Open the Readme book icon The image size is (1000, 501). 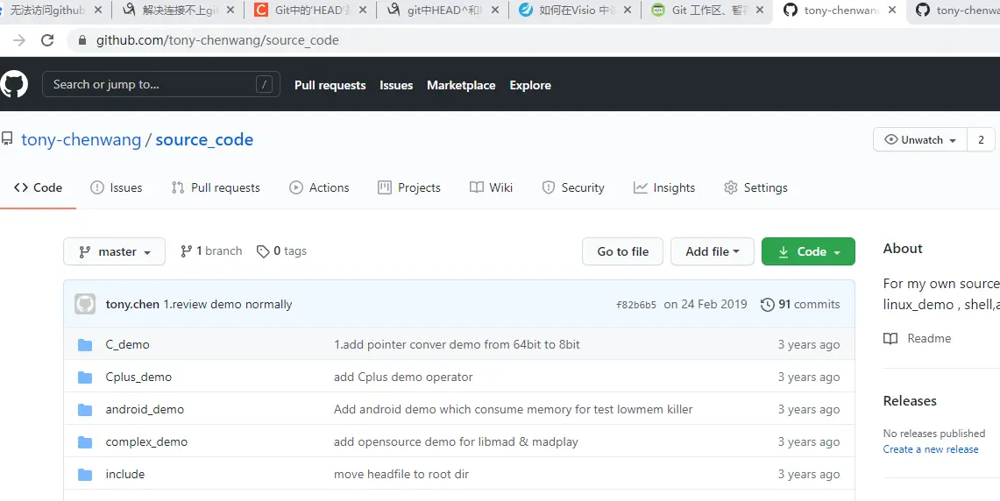[x=890, y=338]
